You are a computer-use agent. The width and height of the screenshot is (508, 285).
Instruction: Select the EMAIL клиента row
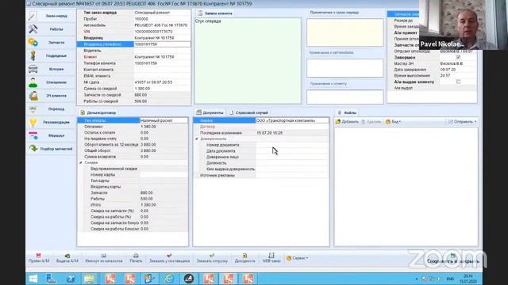[134, 76]
